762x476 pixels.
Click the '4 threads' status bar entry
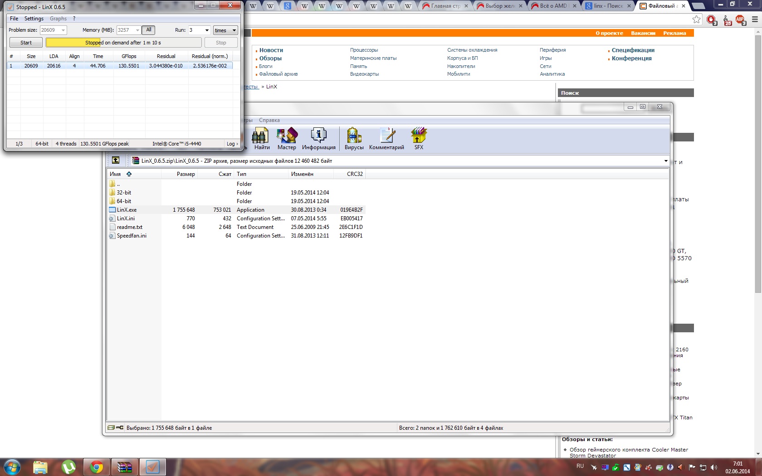66,144
